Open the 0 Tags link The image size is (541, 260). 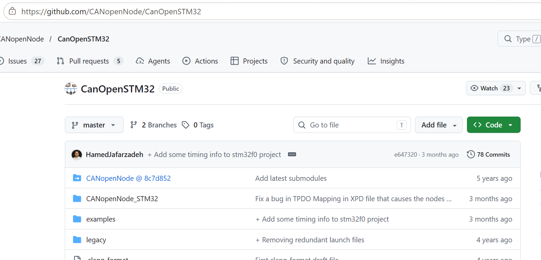[198, 125]
